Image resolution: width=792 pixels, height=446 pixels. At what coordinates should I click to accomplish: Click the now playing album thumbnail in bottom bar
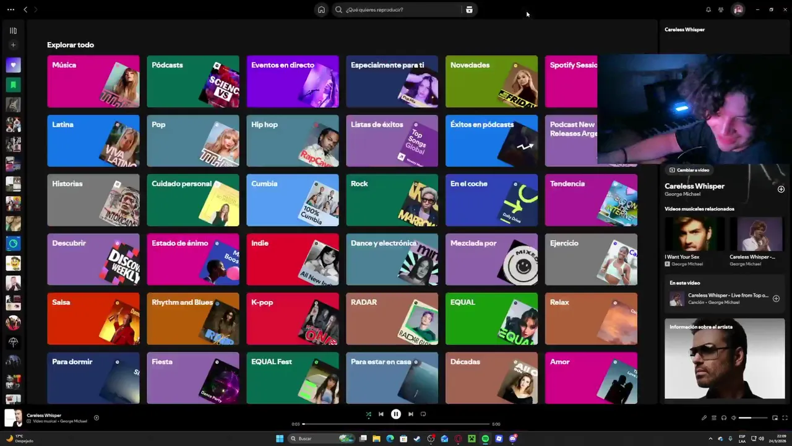pos(13,418)
